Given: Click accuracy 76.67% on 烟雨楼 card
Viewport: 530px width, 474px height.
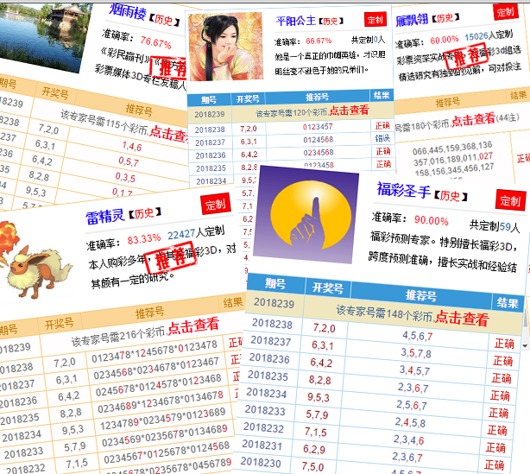Looking at the screenshot, I should (156, 42).
